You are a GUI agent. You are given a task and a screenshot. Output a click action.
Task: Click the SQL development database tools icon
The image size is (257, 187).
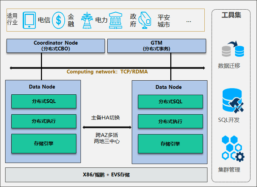click(x=233, y=101)
